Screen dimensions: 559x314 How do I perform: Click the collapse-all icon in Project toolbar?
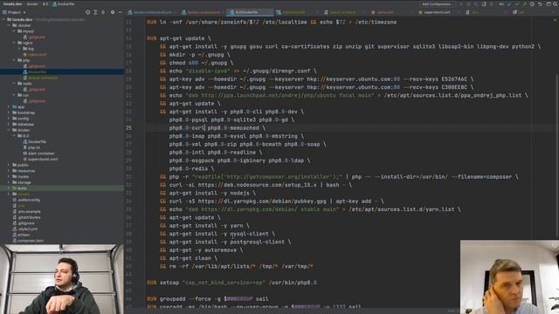(x=103, y=12)
